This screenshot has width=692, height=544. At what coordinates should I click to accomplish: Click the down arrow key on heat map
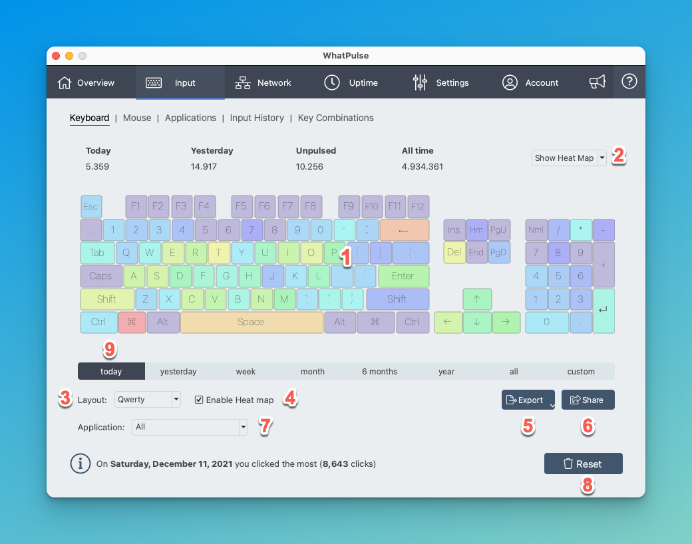[477, 322]
